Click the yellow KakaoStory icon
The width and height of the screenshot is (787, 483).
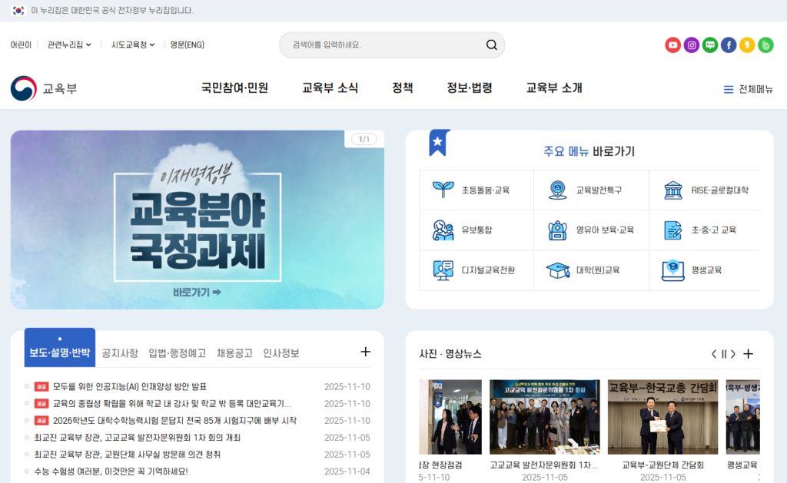[747, 45]
